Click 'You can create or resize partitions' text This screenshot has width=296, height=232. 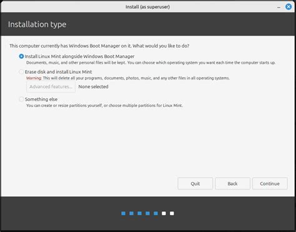tap(104, 106)
